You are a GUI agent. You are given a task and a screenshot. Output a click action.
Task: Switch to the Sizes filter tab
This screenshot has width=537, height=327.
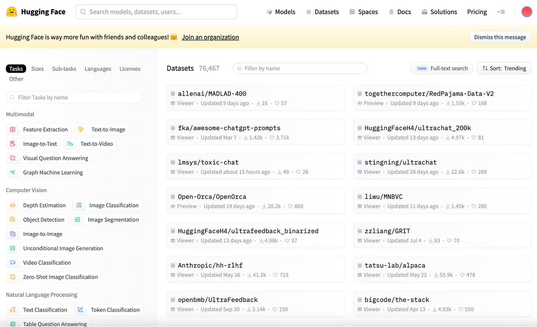pos(38,69)
